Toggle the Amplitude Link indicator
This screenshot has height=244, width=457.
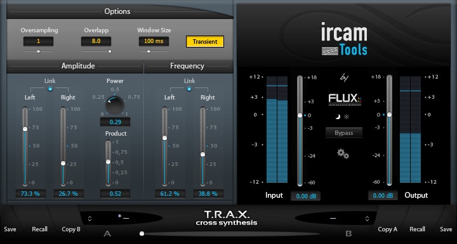coord(50,89)
